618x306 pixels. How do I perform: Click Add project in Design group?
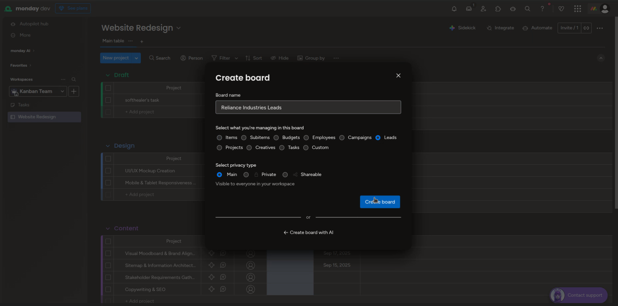(x=140, y=195)
